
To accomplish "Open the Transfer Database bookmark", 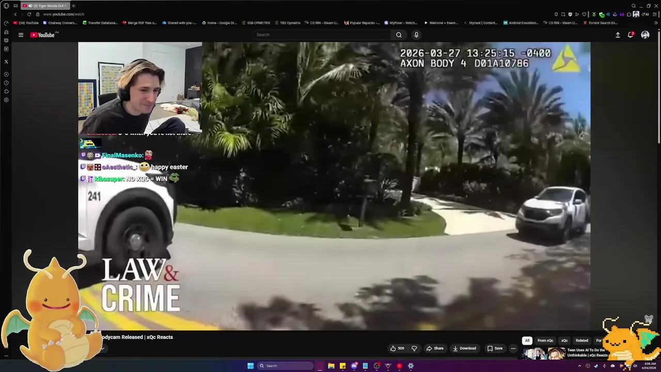I will pyautogui.click(x=100, y=23).
